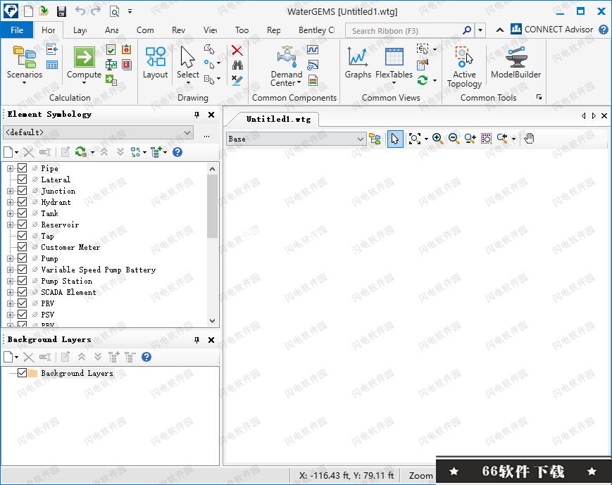Click the drawing toolbar Select pointer
The height and width of the screenshot is (485, 612).
pyautogui.click(x=395, y=139)
